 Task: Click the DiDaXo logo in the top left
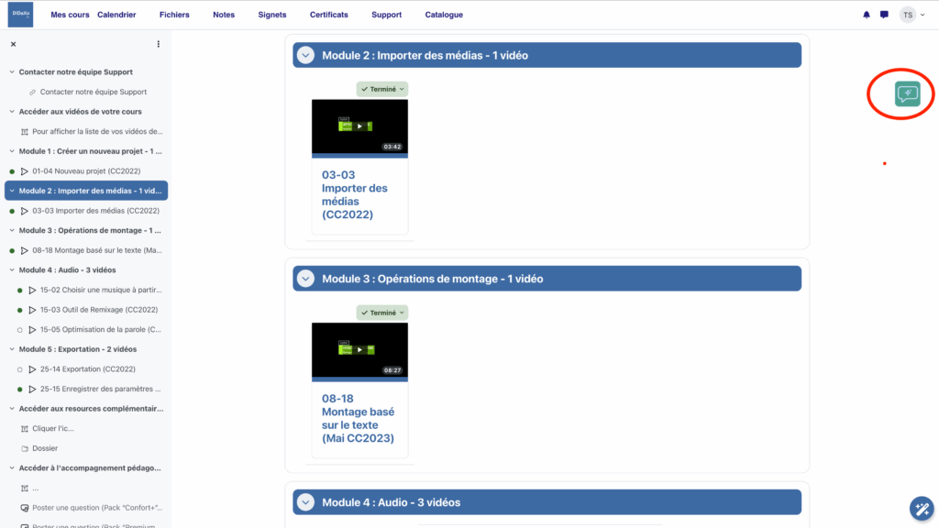click(19, 14)
